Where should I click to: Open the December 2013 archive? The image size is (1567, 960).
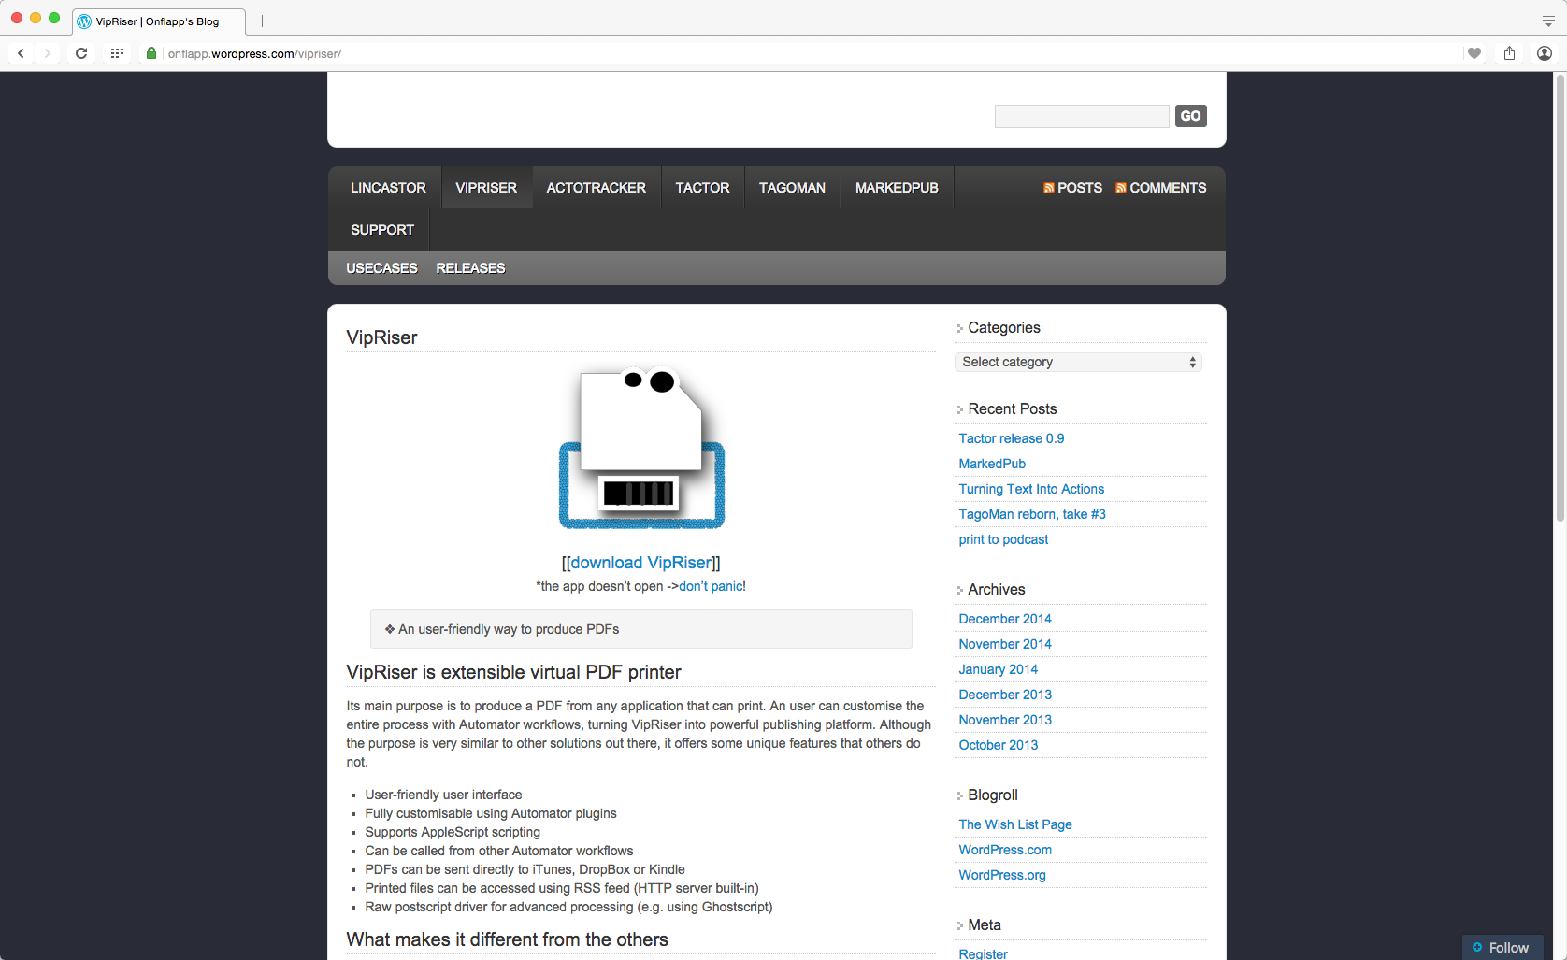point(1005,695)
